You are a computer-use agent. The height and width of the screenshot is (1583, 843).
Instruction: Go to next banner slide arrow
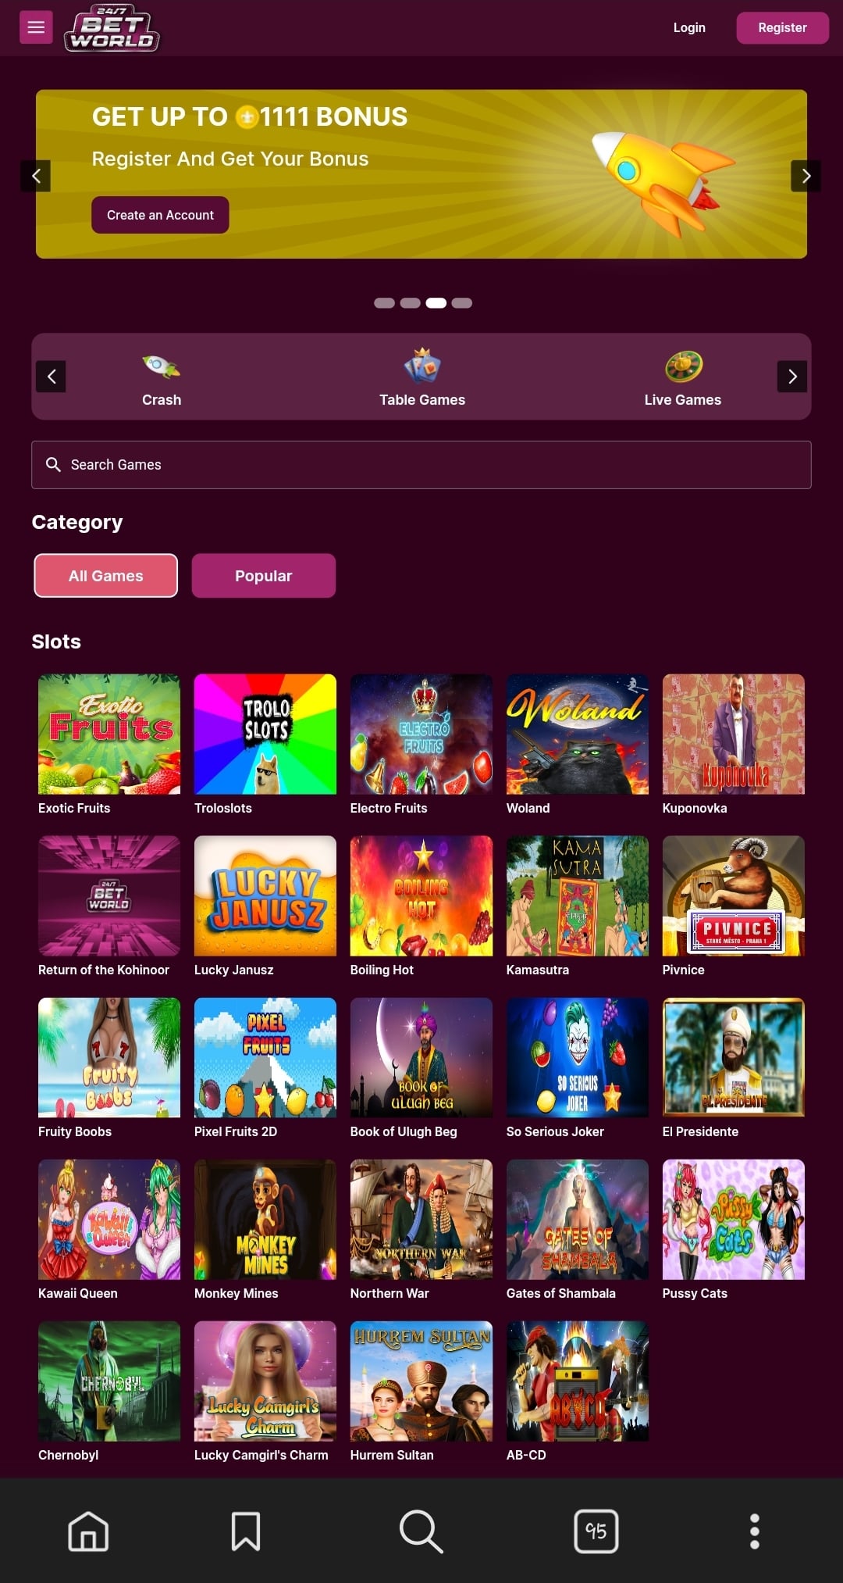[x=806, y=176]
